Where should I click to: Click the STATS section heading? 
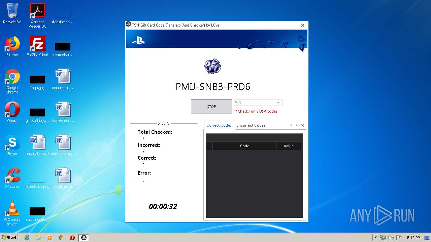163,123
